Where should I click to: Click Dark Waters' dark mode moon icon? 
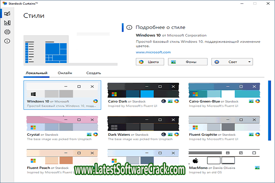pyautogui.click(x=164, y=135)
